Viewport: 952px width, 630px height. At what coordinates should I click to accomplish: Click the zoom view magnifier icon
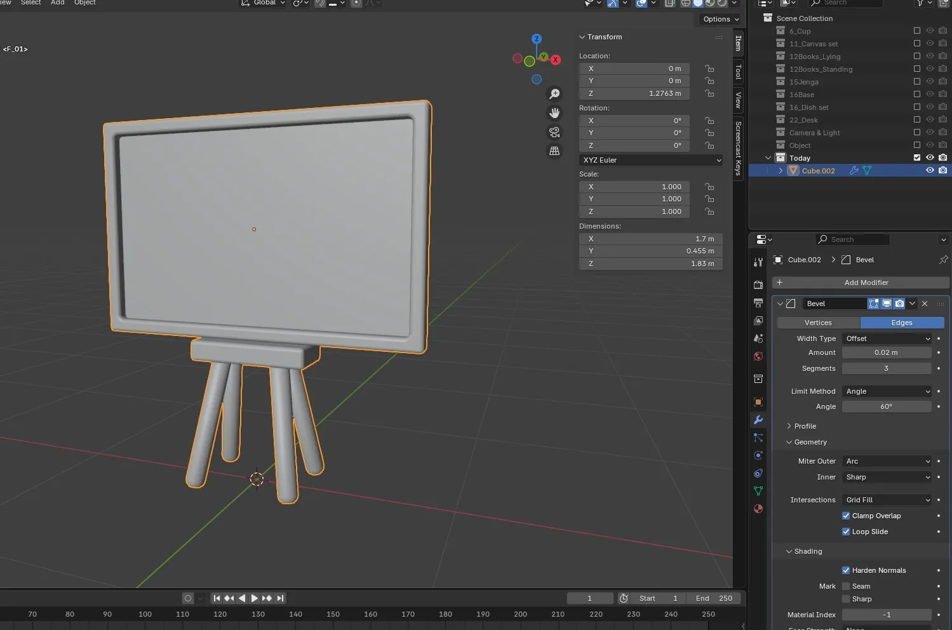coord(554,94)
